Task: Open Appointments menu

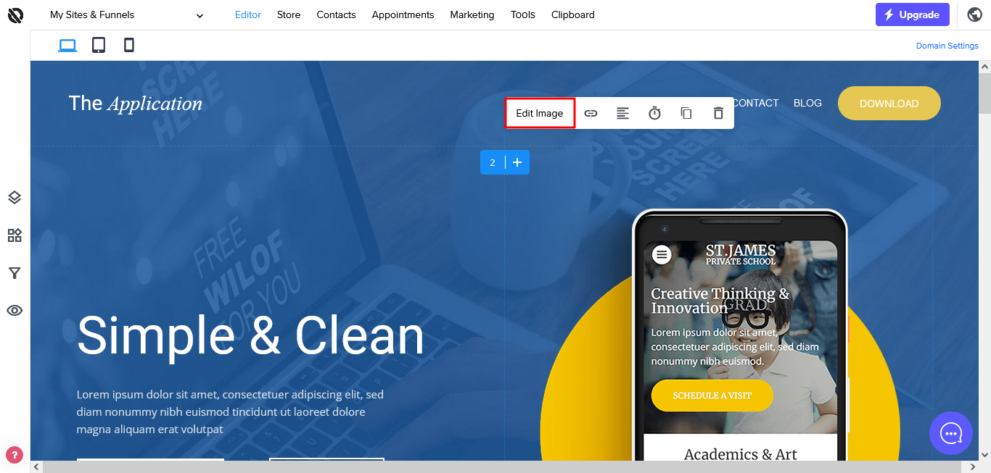Action: pyautogui.click(x=403, y=14)
